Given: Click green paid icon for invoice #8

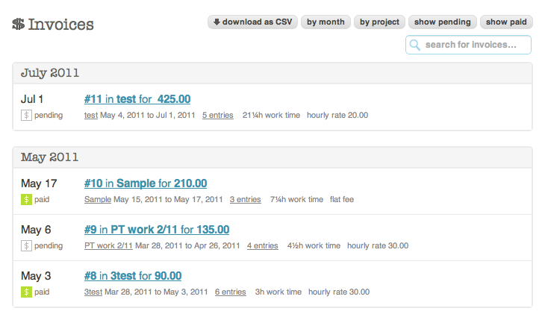Looking at the screenshot, I should click(26, 292).
